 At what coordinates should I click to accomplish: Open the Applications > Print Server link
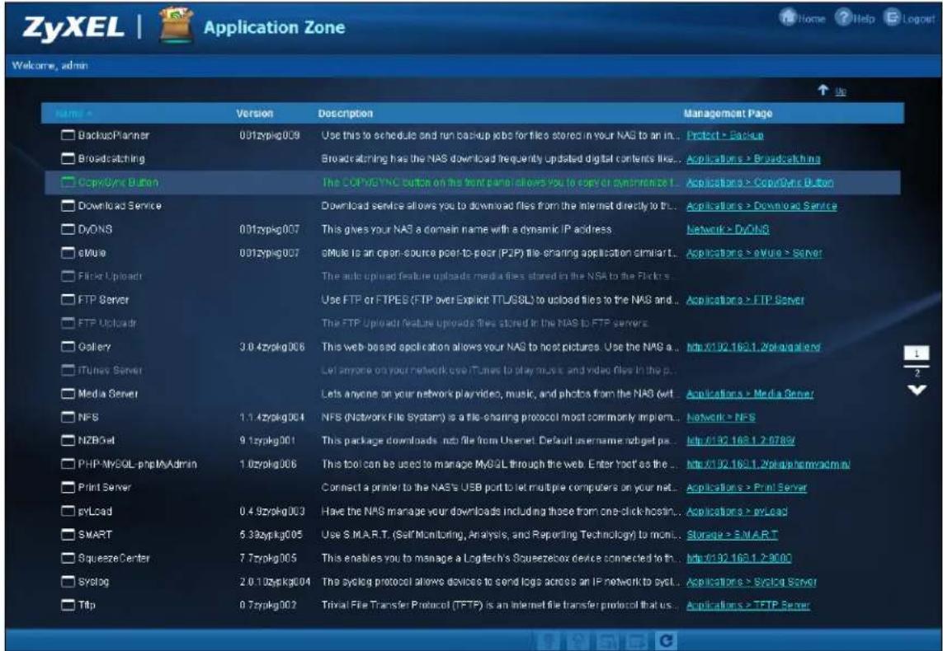pyautogui.click(x=747, y=487)
